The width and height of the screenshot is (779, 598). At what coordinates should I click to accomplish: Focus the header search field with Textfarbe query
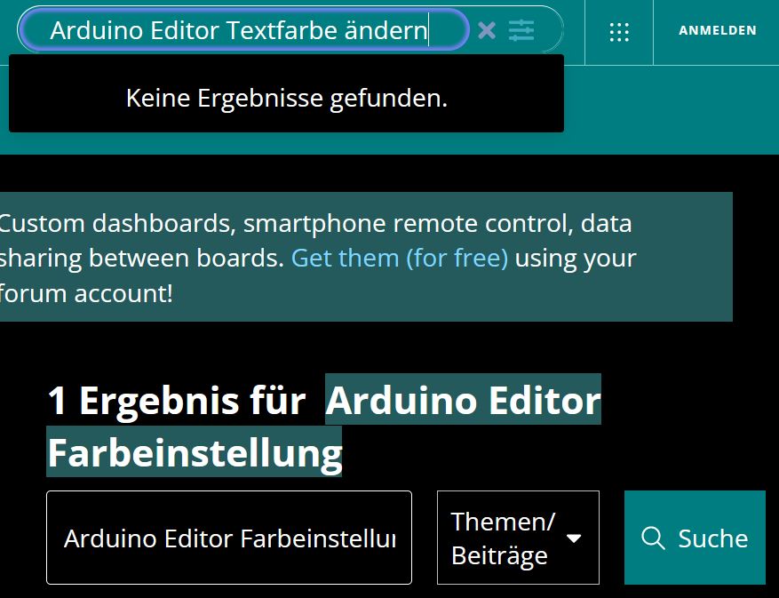pyautogui.click(x=243, y=30)
